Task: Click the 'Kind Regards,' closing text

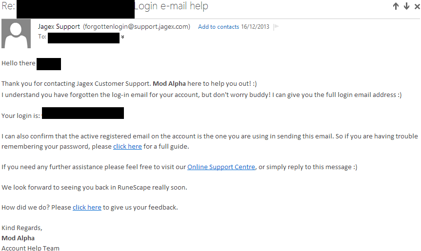Action: pyautogui.click(x=22, y=228)
